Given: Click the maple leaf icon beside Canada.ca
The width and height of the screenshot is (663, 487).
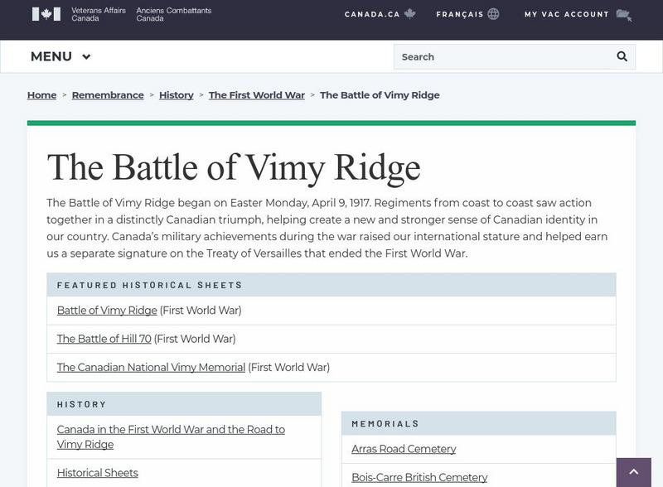Looking at the screenshot, I should 409,14.
